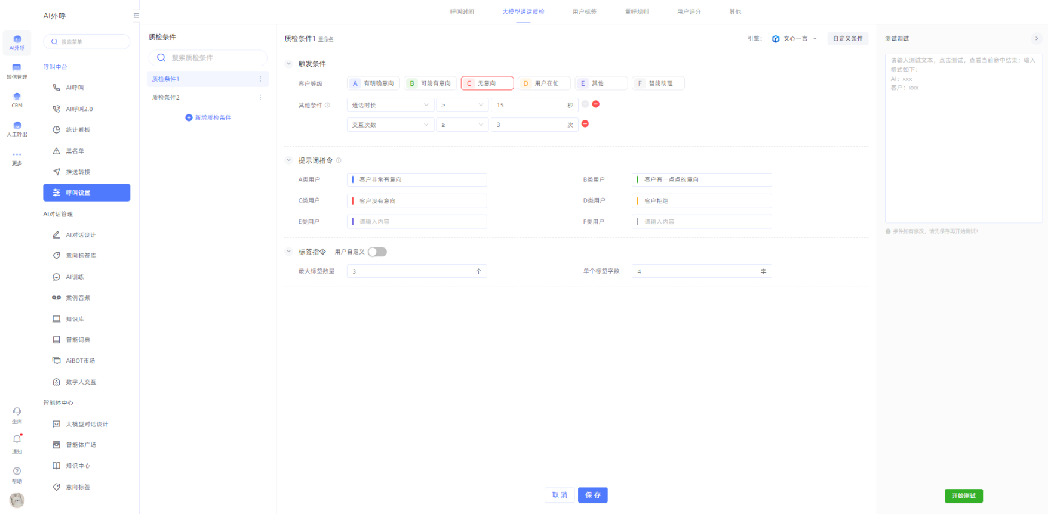
Task: Open the 文心一言 engine dropdown
Action: point(794,39)
